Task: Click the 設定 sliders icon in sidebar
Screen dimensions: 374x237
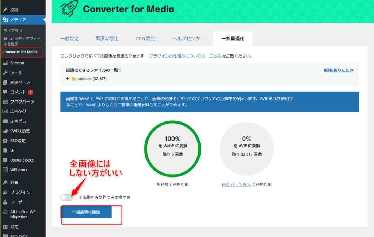Action: click(x=5, y=227)
